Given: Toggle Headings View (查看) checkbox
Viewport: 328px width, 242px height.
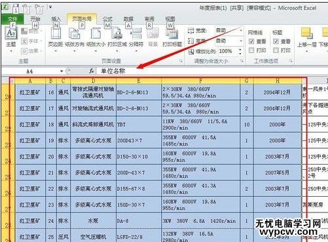Looking at the screenshot, I should (x=276, y=41).
